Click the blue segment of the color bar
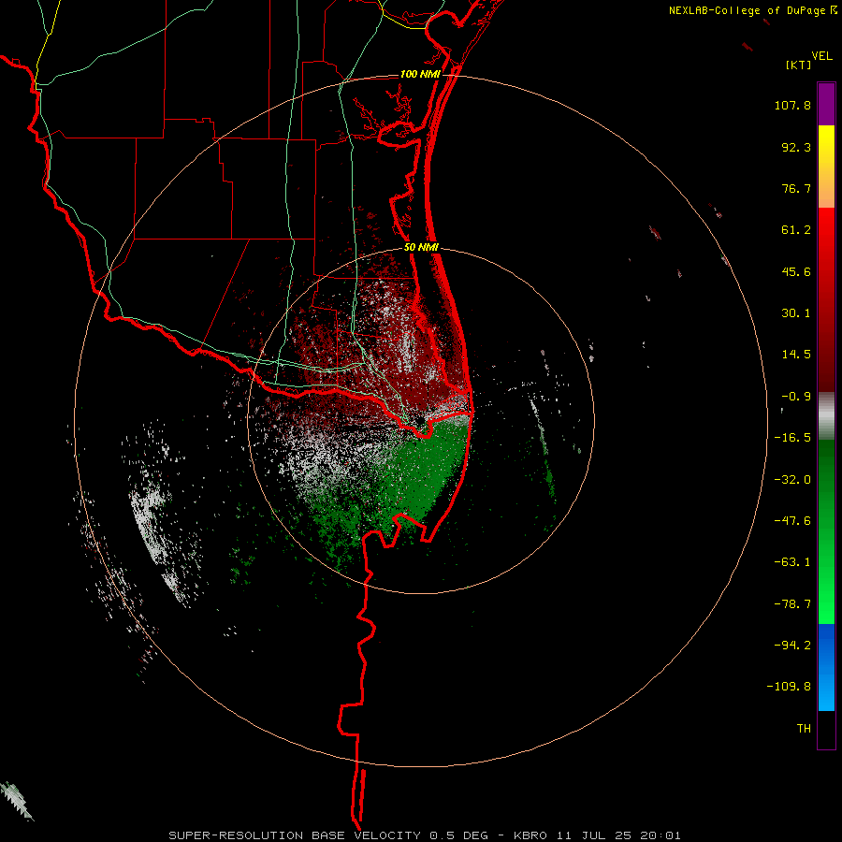The image size is (842, 842). point(826,667)
